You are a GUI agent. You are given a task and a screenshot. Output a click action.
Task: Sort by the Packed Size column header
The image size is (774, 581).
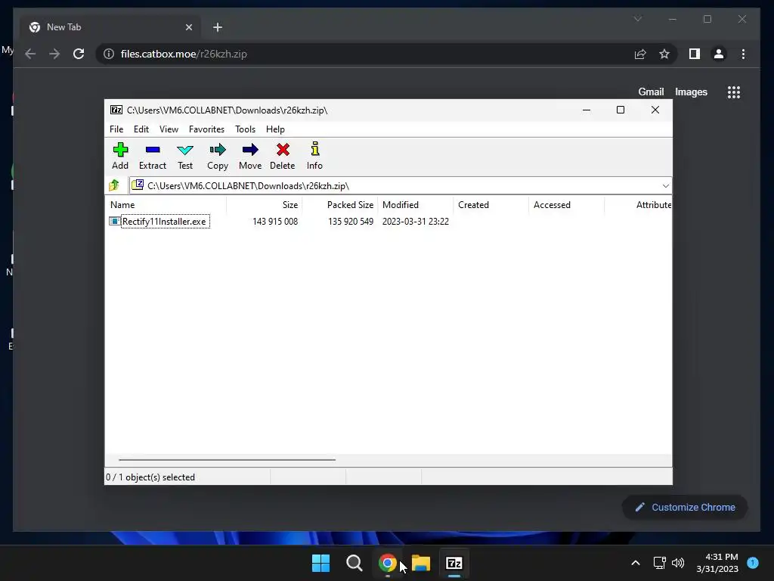(x=340, y=204)
